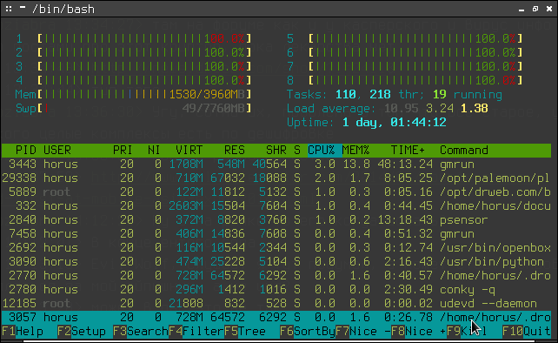This screenshot has width=558, height=343.
Task: Select process 29338 palemoon row
Action: 276,178
